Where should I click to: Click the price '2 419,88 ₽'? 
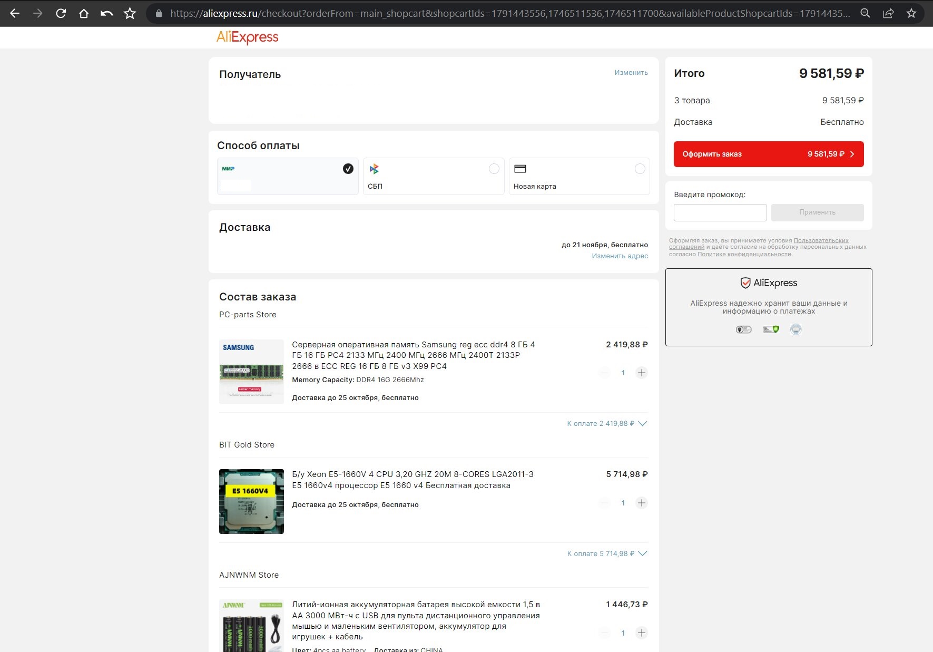[627, 345]
